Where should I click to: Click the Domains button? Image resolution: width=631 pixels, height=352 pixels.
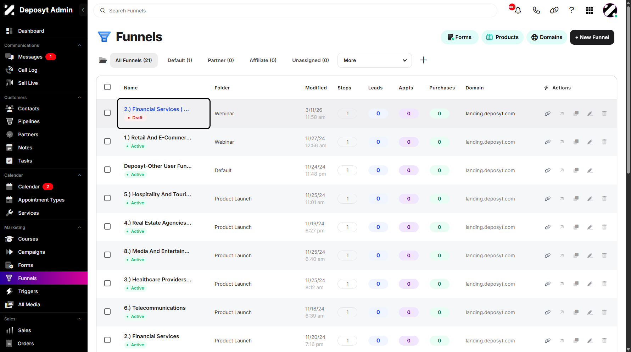pyautogui.click(x=547, y=37)
